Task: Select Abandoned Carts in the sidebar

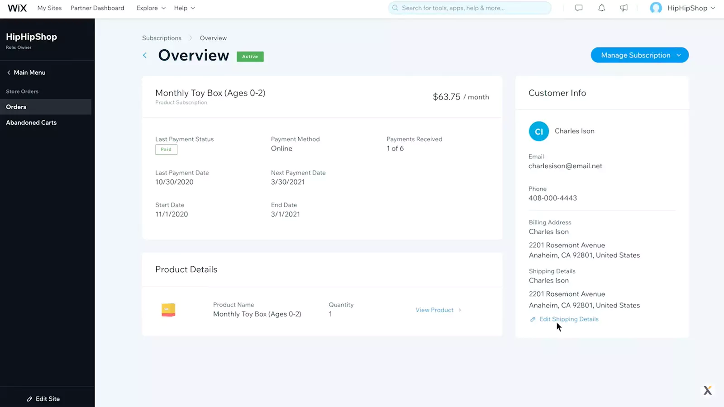Action: pyautogui.click(x=31, y=123)
